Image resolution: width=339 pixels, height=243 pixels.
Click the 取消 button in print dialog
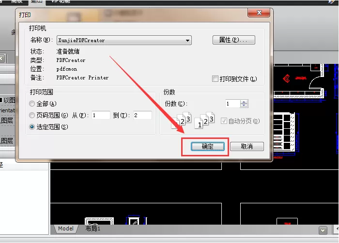click(247, 146)
